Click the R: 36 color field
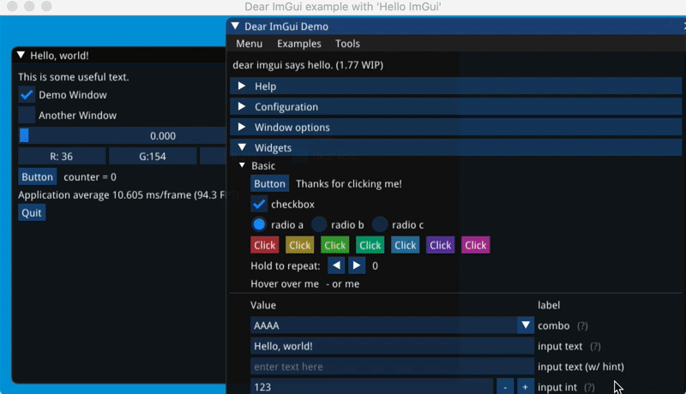The image size is (686, 394). 62,157
